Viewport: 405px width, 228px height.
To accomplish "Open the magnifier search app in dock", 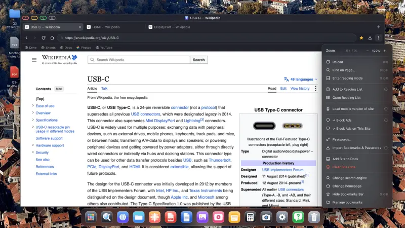I will tap(107, 217).
